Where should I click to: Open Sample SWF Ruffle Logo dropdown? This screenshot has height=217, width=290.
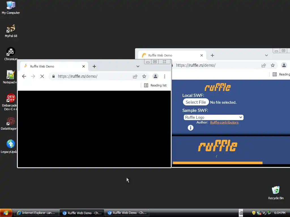[214, 117]
